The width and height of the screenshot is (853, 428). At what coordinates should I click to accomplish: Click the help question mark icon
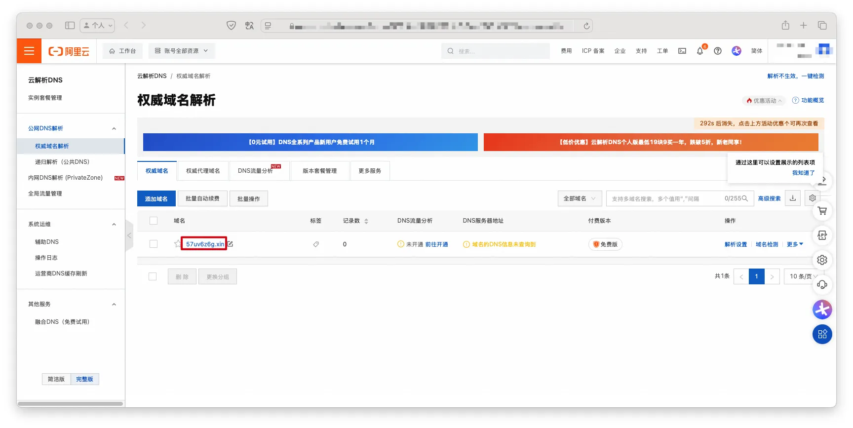click(718, 51)
